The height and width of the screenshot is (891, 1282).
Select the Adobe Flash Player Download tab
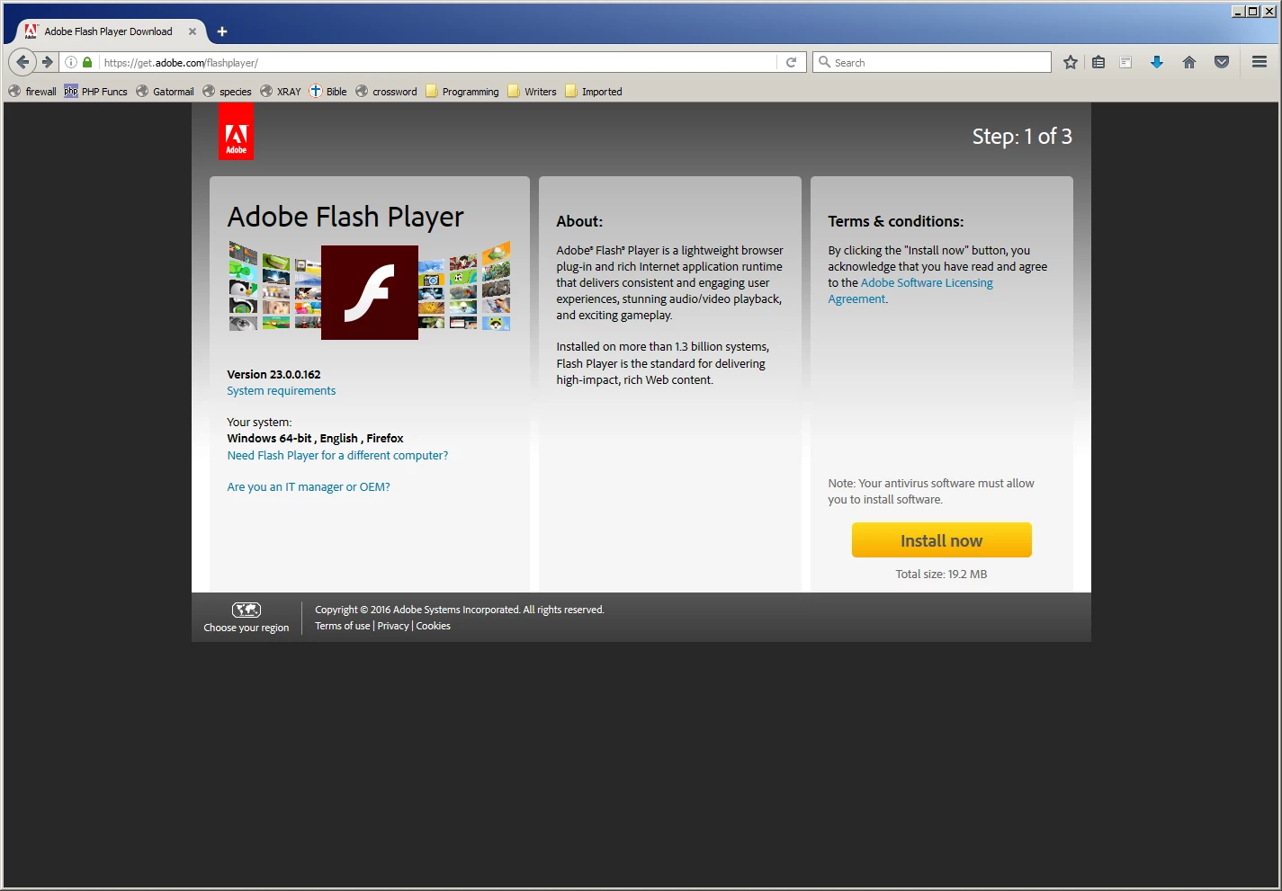(108, 31)
